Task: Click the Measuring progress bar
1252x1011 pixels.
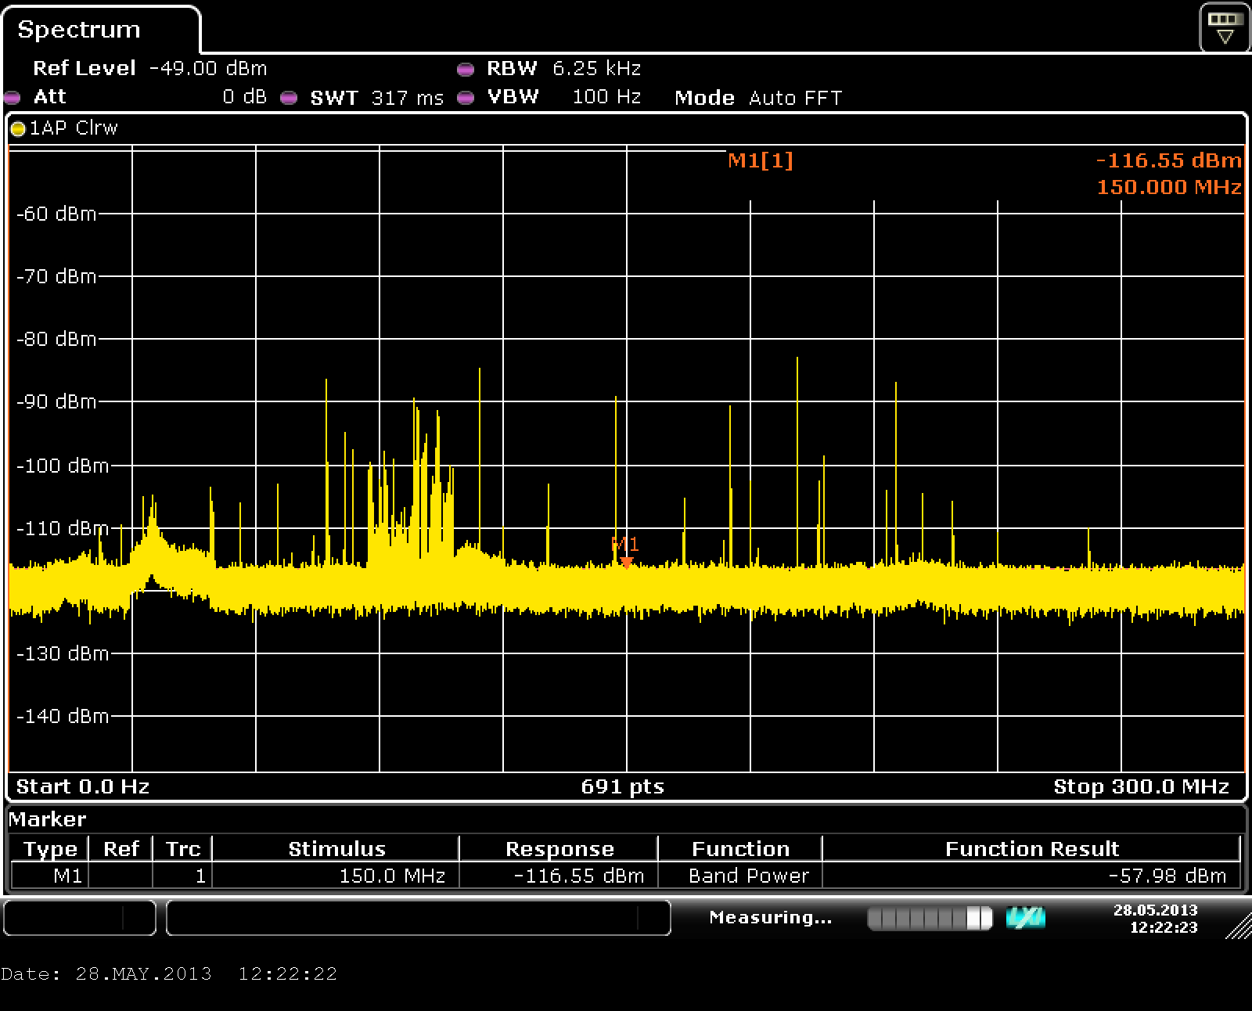Action: point(930,918)
